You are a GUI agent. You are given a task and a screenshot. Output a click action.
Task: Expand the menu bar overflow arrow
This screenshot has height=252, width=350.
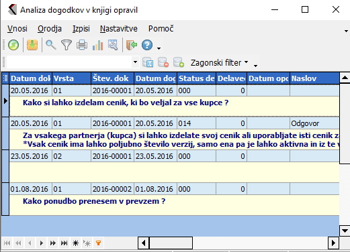click(346, 31)
